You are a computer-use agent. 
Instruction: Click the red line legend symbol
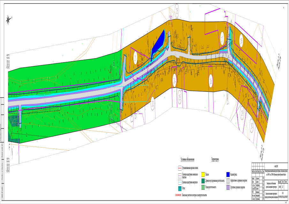(x=180, y=168)
